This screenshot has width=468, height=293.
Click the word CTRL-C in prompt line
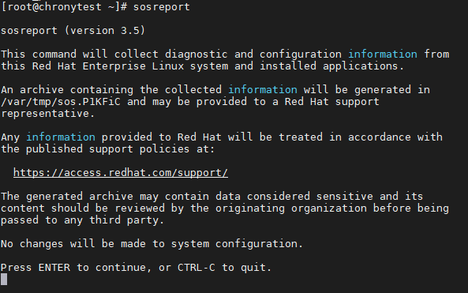tap(197, 267)
